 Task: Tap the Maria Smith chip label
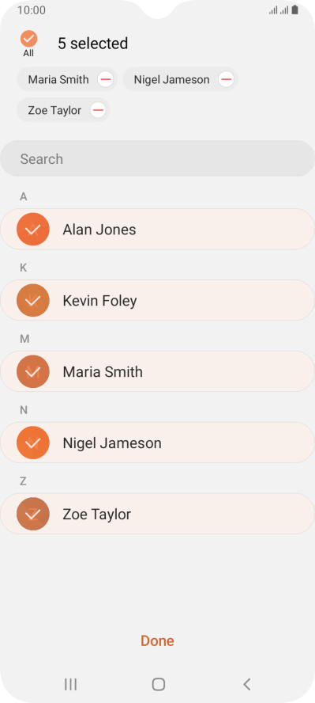[x=58, y=80]
